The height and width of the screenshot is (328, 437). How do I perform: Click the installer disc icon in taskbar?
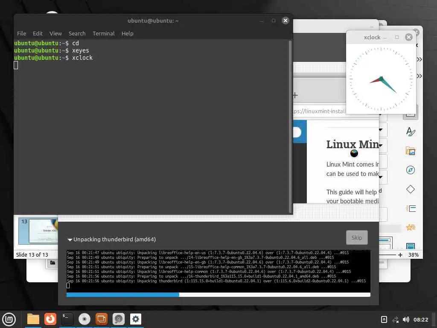pos(84,319)
